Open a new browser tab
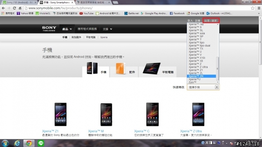The height and width of the screenshot is (147, 262). tap(115, 2)
